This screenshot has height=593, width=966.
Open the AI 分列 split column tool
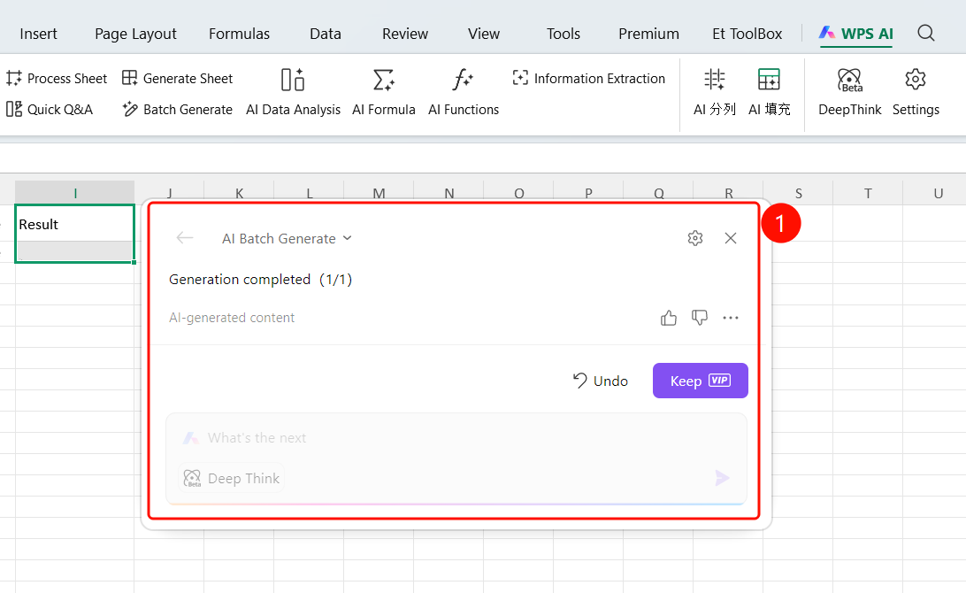pyautogui.click(x=715, y=92)
